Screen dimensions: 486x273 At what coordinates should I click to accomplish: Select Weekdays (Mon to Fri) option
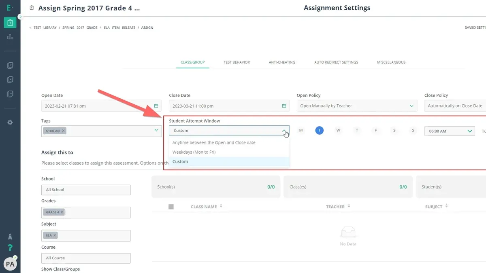(229, 152)
